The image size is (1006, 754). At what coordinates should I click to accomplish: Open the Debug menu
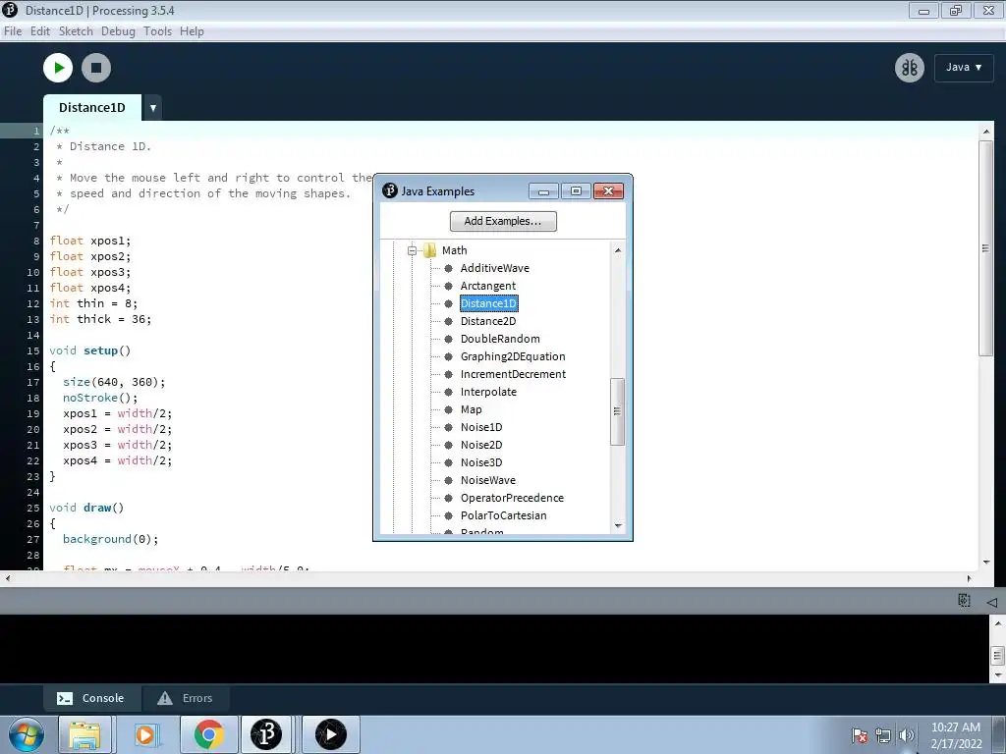[x=118, y=31]
